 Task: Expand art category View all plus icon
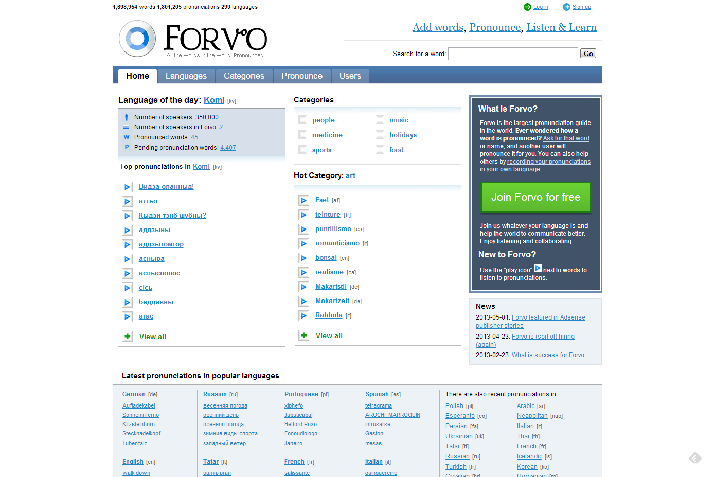click(304, 335)
